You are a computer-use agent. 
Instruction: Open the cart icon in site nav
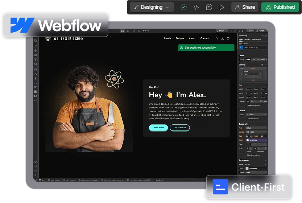tap(228, 38)
